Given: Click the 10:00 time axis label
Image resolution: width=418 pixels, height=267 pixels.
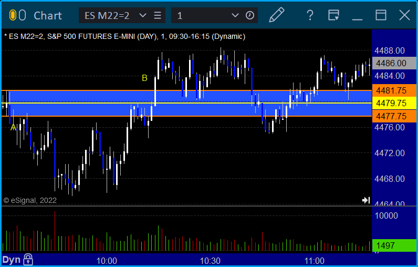Looking at the screenshot, I should tap(107, 261).
